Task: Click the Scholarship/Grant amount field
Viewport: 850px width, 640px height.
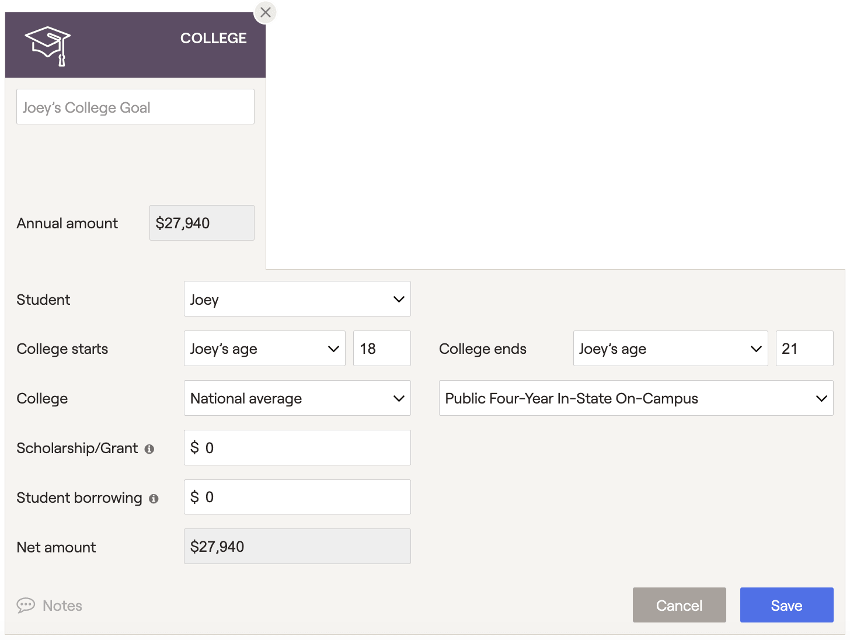Action: [x=297, y=448]
